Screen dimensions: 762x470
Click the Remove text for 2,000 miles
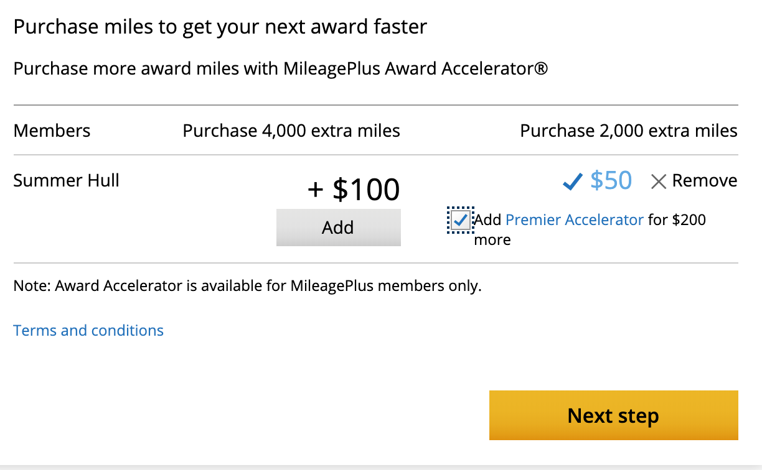705,181
